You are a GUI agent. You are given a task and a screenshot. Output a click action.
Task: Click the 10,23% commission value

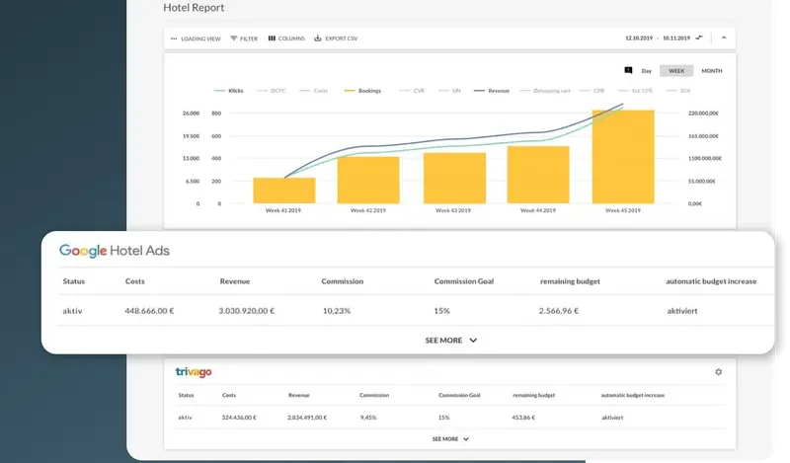337,311
